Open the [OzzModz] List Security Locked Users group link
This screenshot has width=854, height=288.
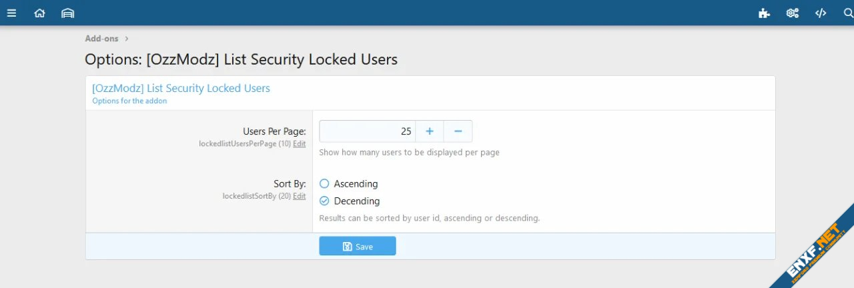181,88
